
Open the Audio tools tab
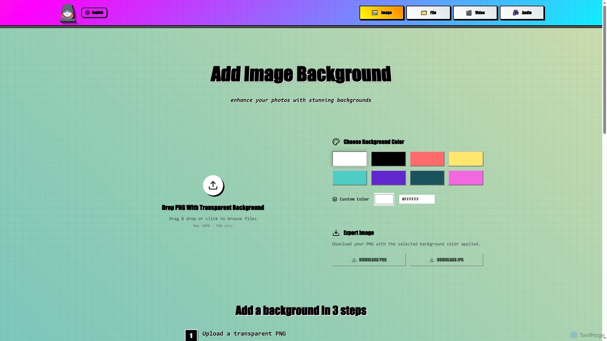(522, 13)
